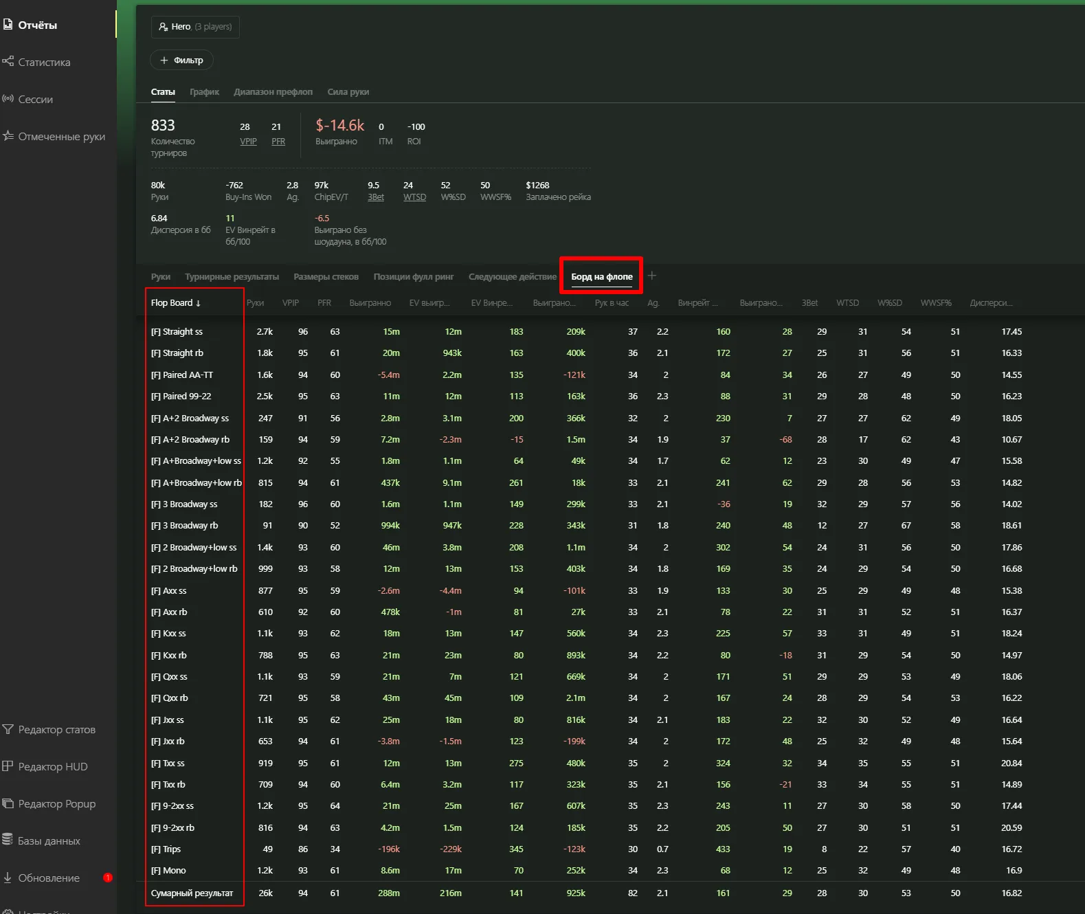Open Сессии sidebar icon

click(8, 99)
